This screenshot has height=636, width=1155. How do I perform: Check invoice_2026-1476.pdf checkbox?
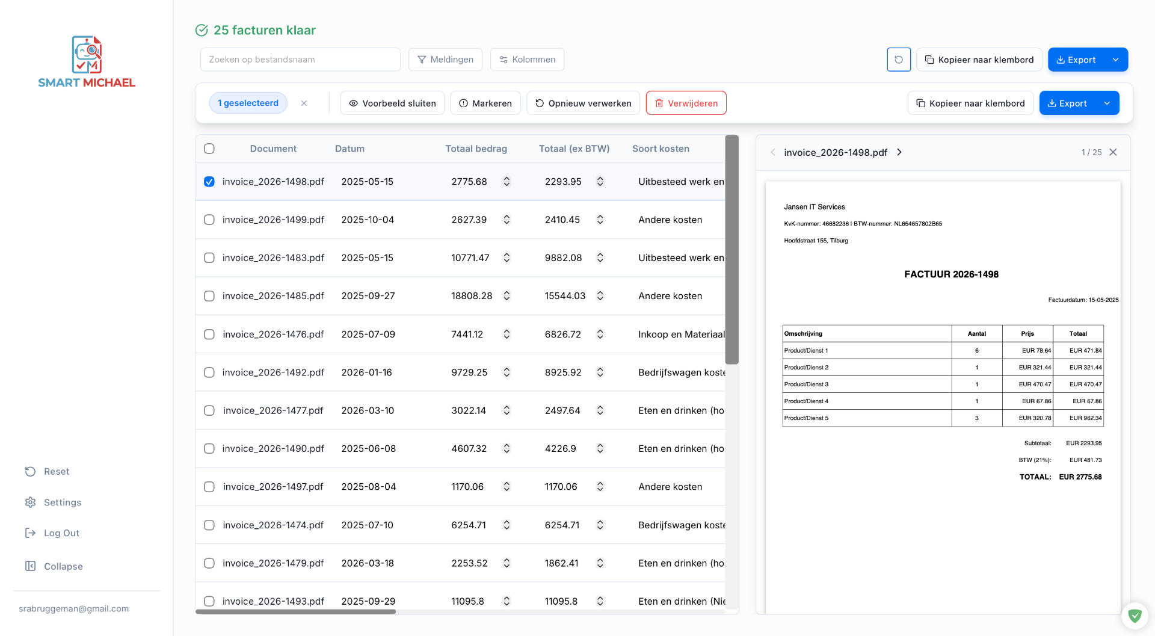coord(209,334)
